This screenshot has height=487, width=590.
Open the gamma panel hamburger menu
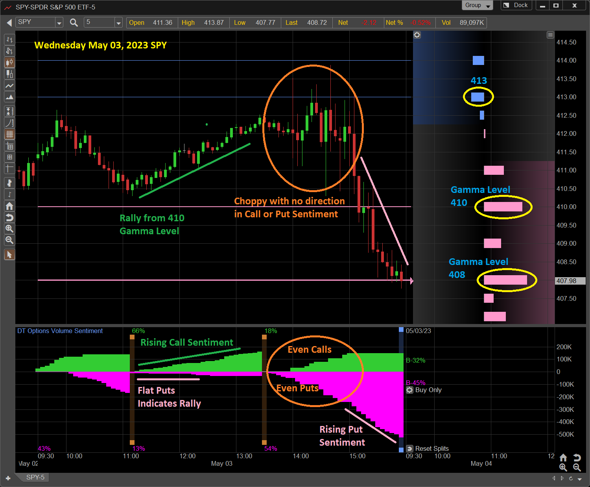click(x=550, y=35)
